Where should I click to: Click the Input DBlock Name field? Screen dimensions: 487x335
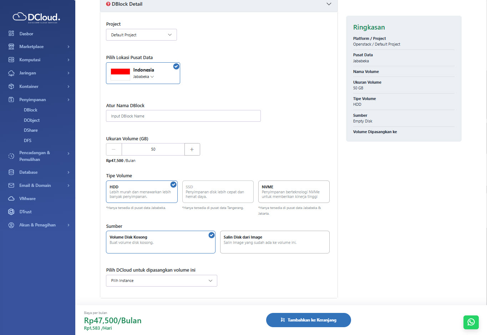pyautogui.click(x=183, y=116)
